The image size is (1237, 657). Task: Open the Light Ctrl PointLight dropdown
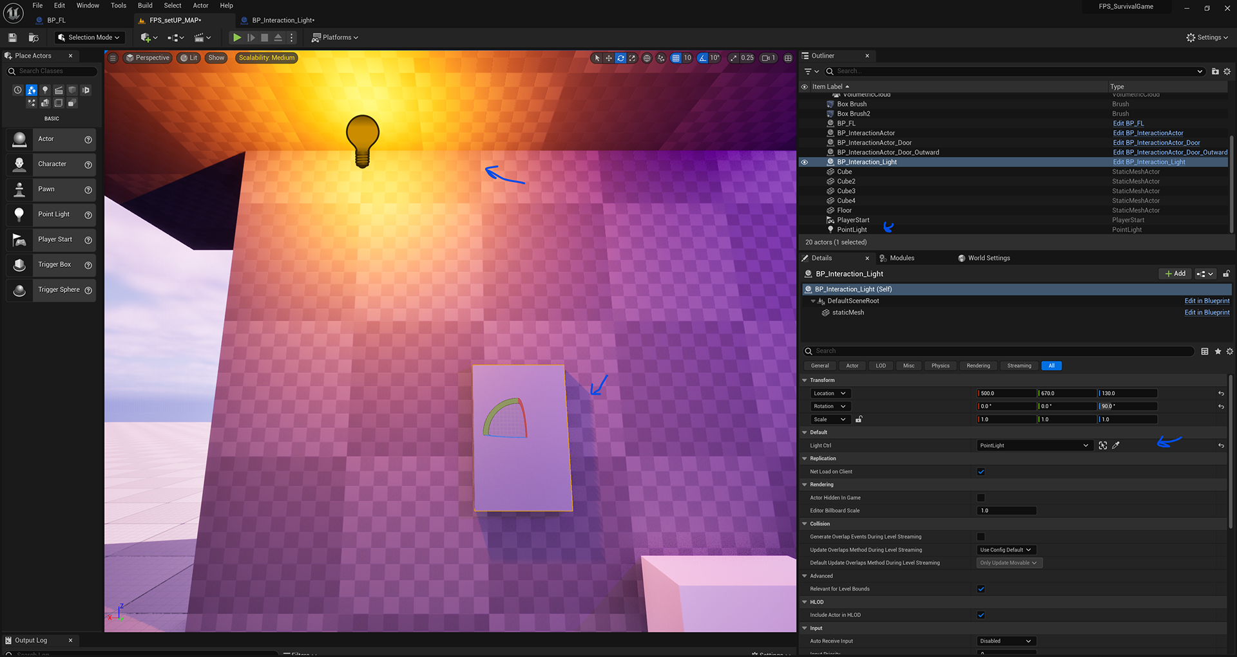(1034, 445)
